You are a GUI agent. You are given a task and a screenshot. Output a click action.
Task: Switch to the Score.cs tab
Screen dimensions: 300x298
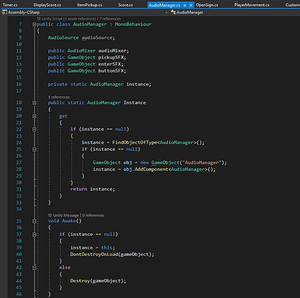click(x=125, y=5)
